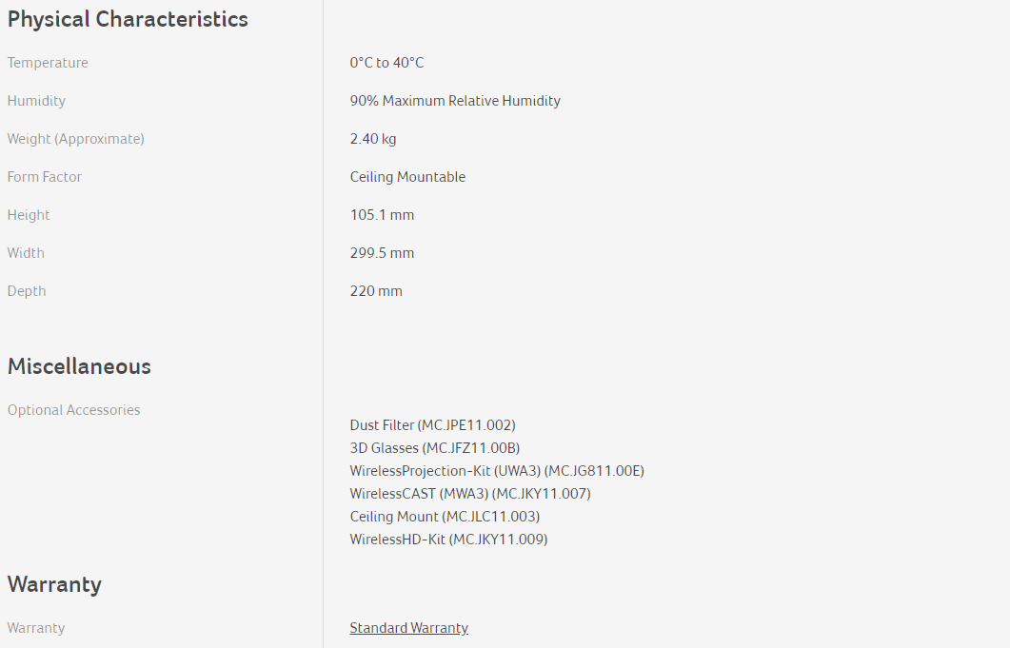1010x648 pixels.
Task: Click the 0°C to 40°C value
Action: click(386, 63)
